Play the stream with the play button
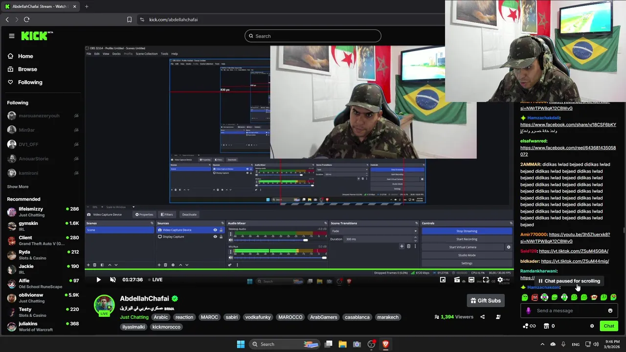 (98, 280)
